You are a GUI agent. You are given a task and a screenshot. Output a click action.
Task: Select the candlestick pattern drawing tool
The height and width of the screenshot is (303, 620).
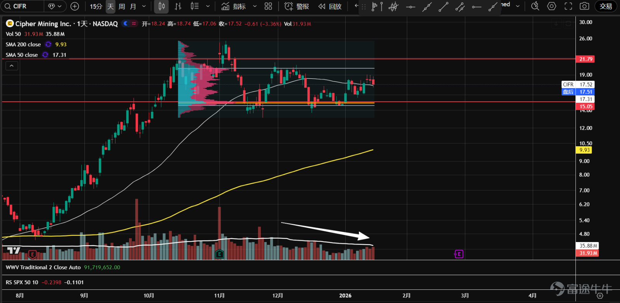coord(393,7)
